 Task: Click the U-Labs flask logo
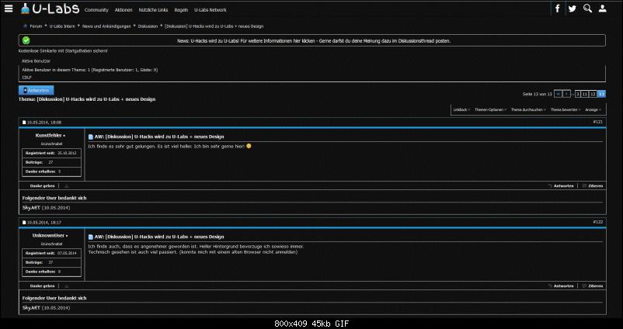click(x=50, y=9)
